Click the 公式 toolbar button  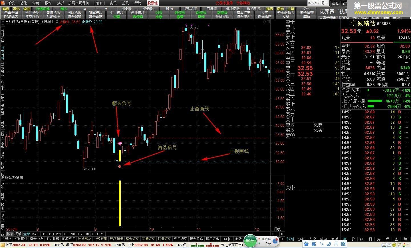coord(307,9)
